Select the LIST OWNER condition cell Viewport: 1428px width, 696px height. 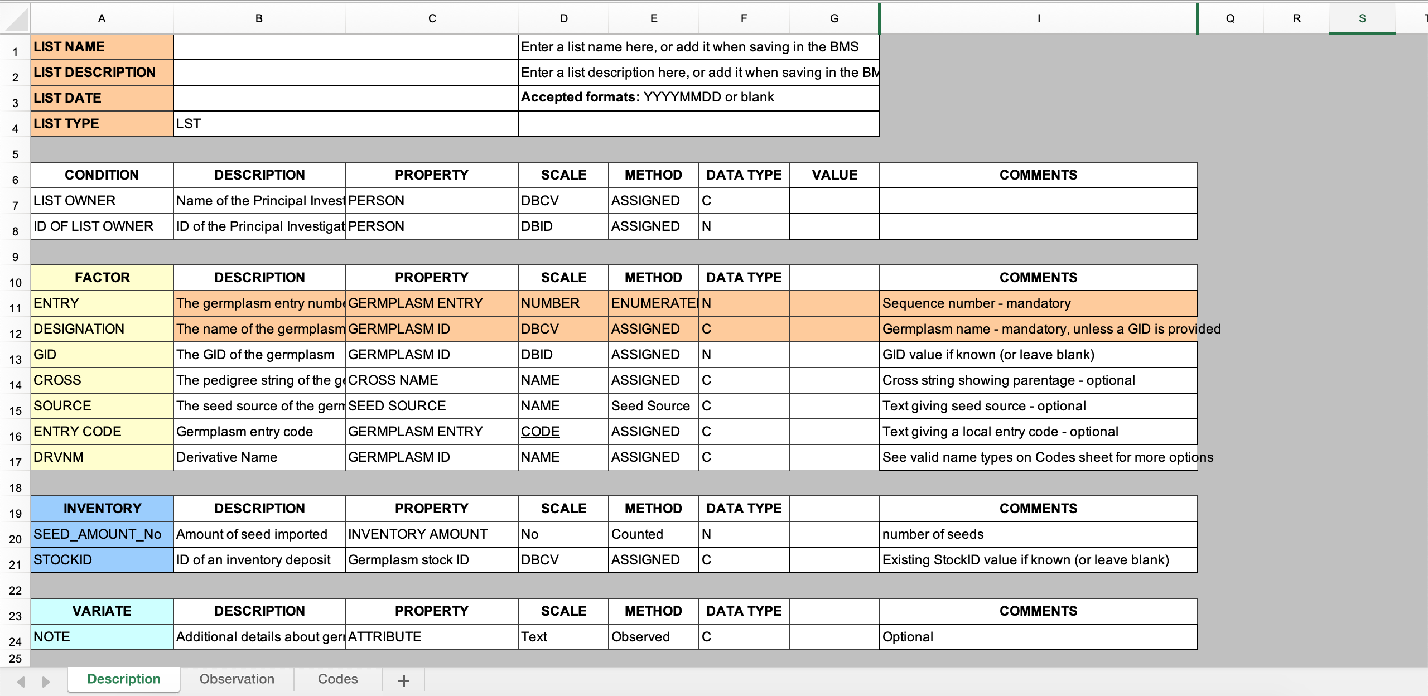click(102, 201)
